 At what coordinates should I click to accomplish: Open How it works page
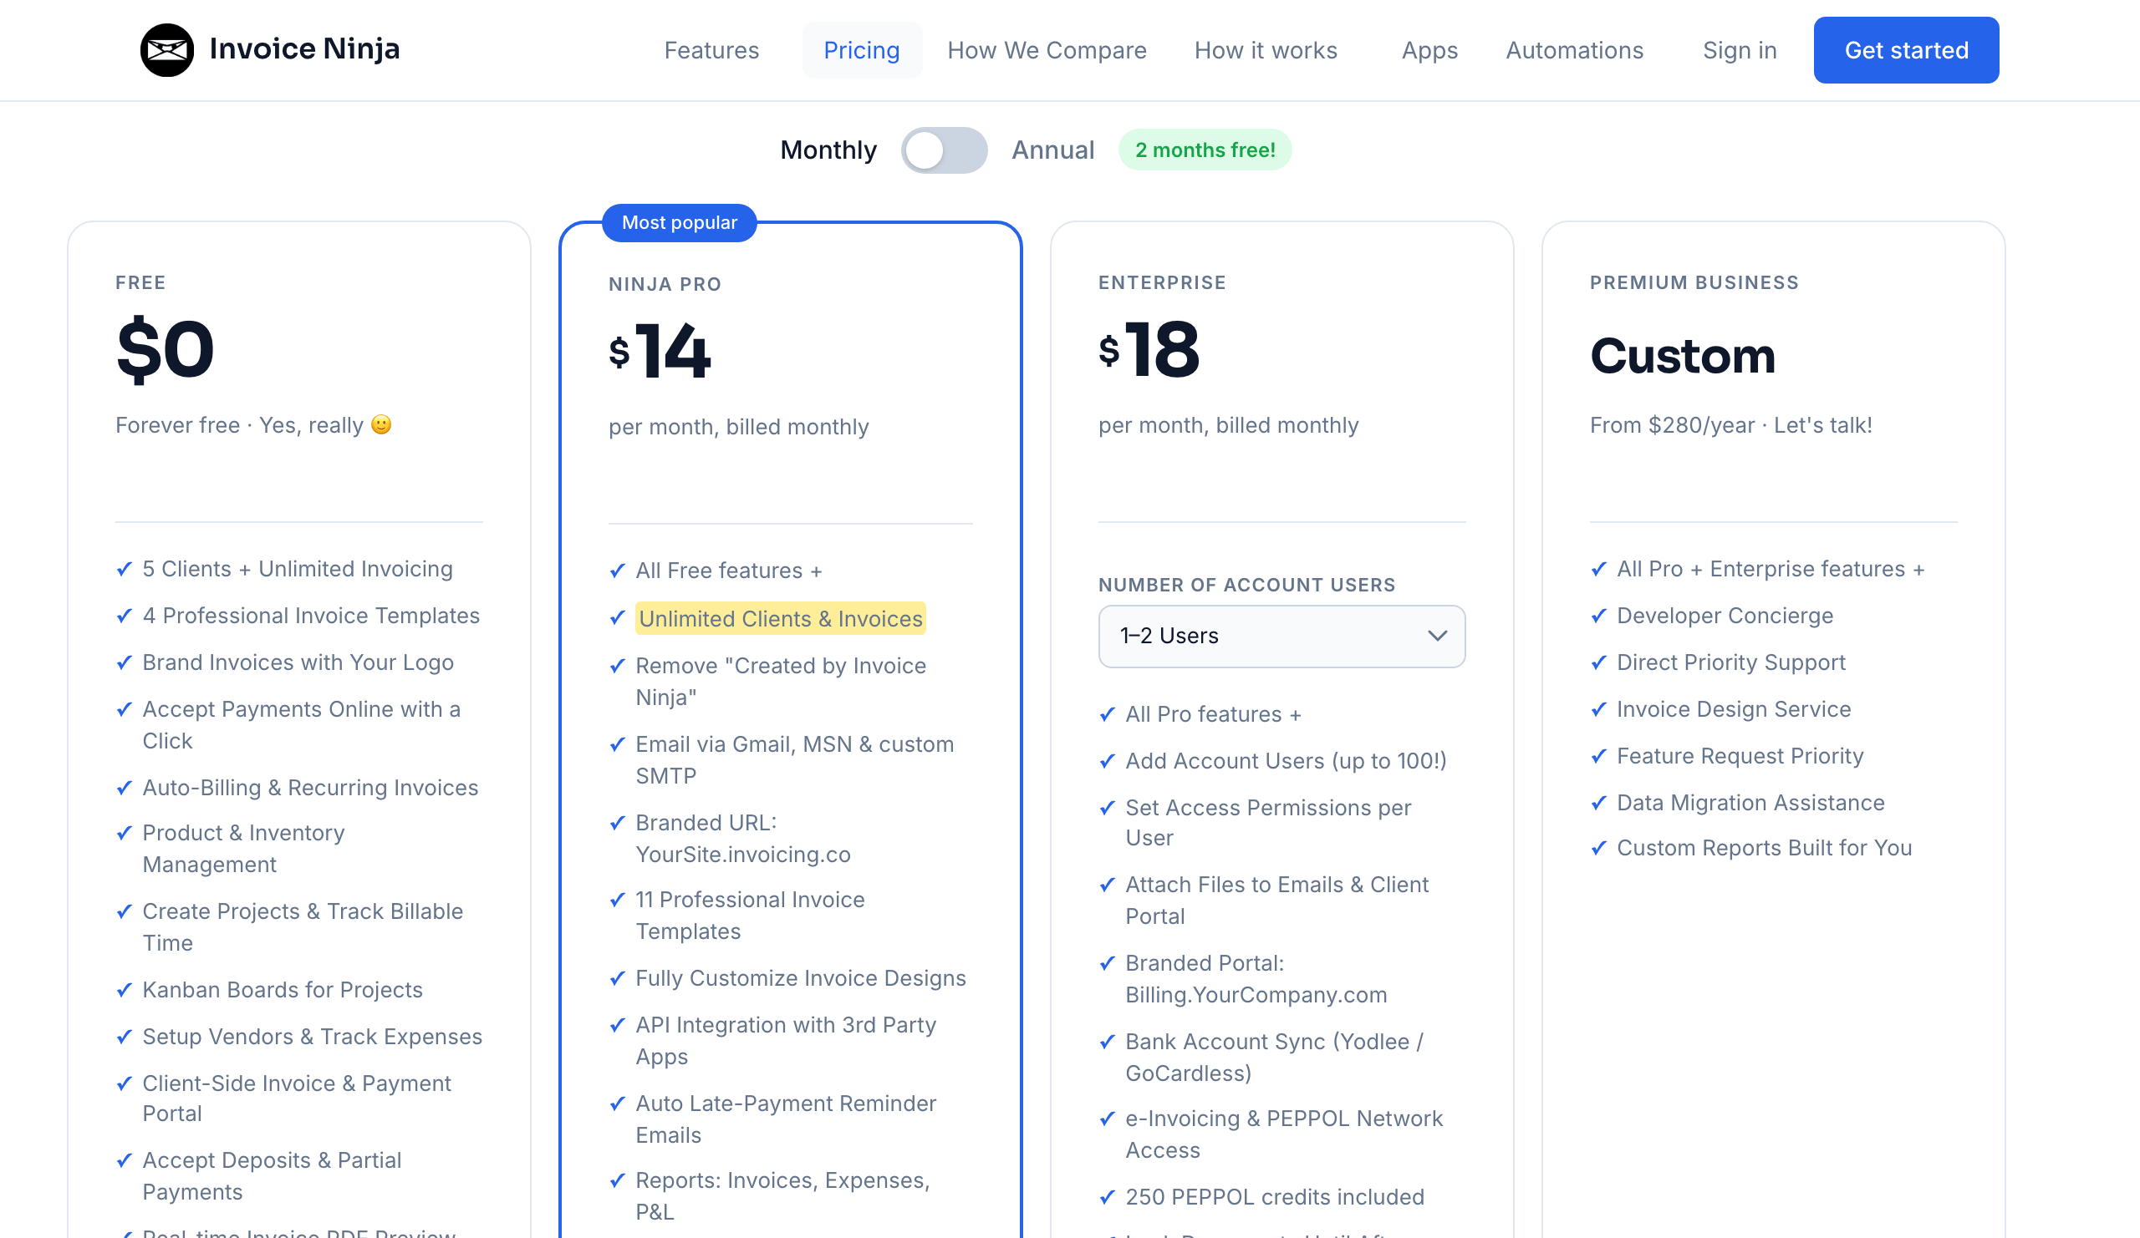(1266, 50)
